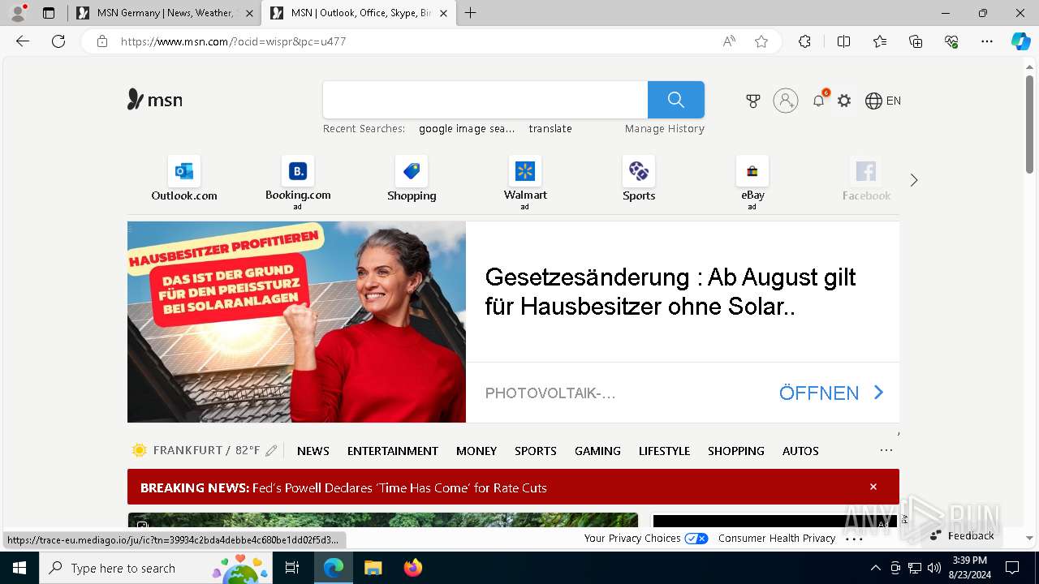Expand footer more options ellipsis

point(854,538)
